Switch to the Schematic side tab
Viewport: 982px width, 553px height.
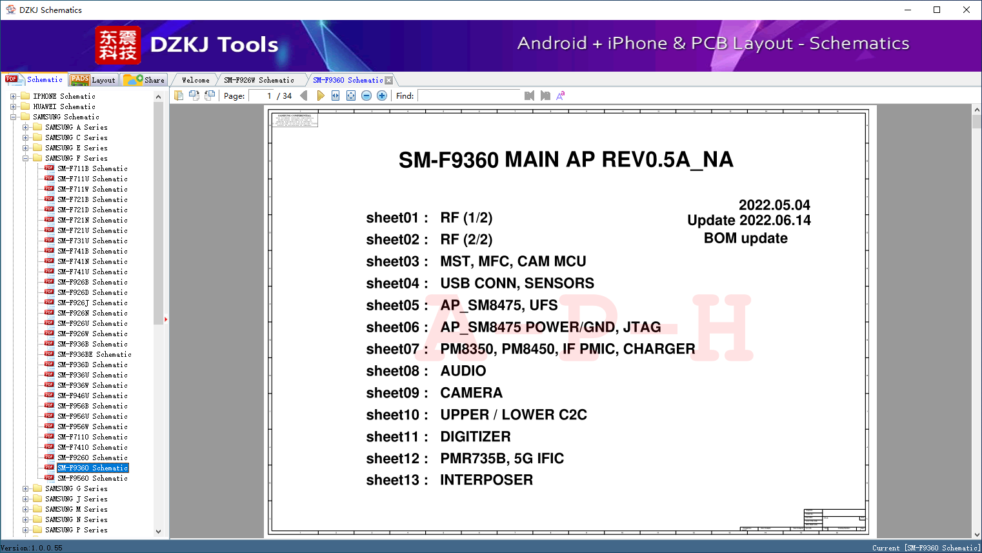(34, 79)
